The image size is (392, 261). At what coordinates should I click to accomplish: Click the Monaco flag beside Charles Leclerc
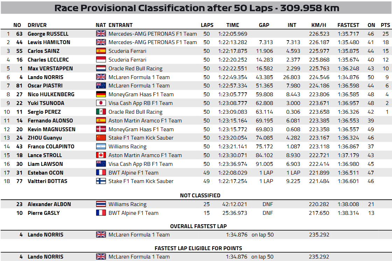tap(101, 60)
